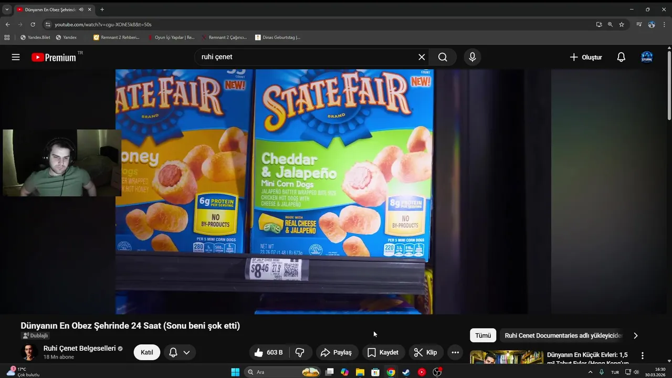Expand the tab search dropdown
Image resolution: width=672 pixels, height=378 pixels.
(7, 9)
